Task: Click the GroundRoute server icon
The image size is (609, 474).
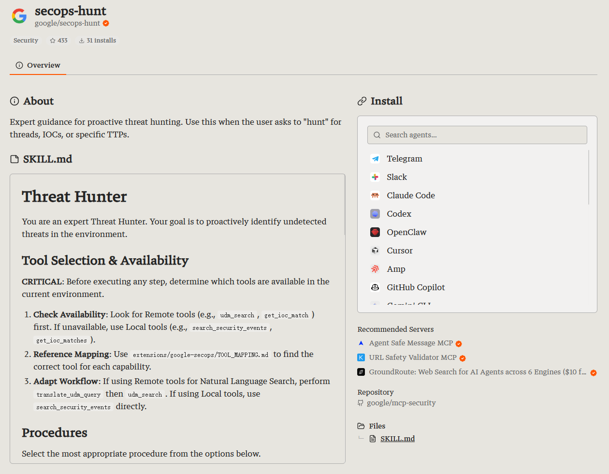Action: (x=361, y=372)
